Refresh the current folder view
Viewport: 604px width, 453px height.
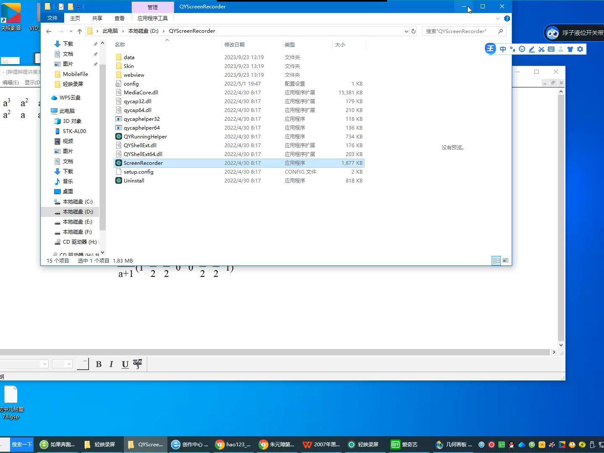pyautogui.click(x=414, y=31)
